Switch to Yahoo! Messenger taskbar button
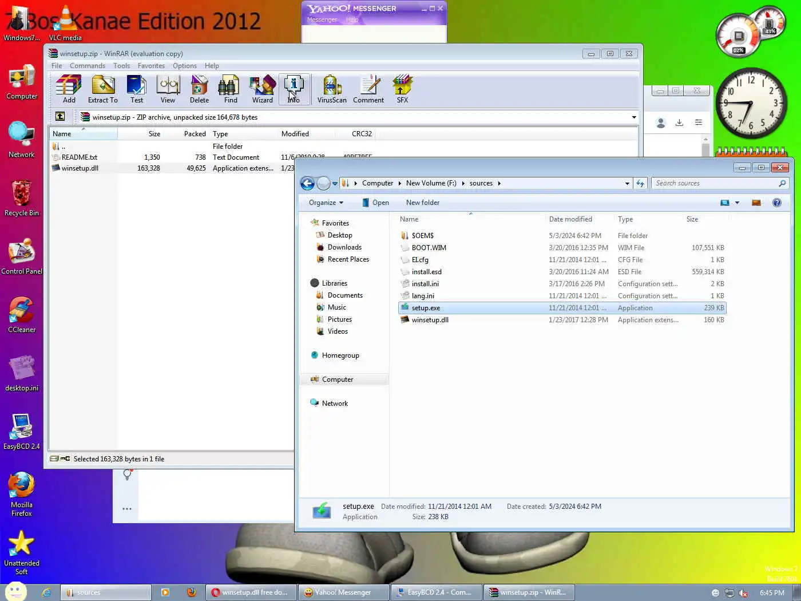Screen dimensions: 801x601 tap(343, 592)
